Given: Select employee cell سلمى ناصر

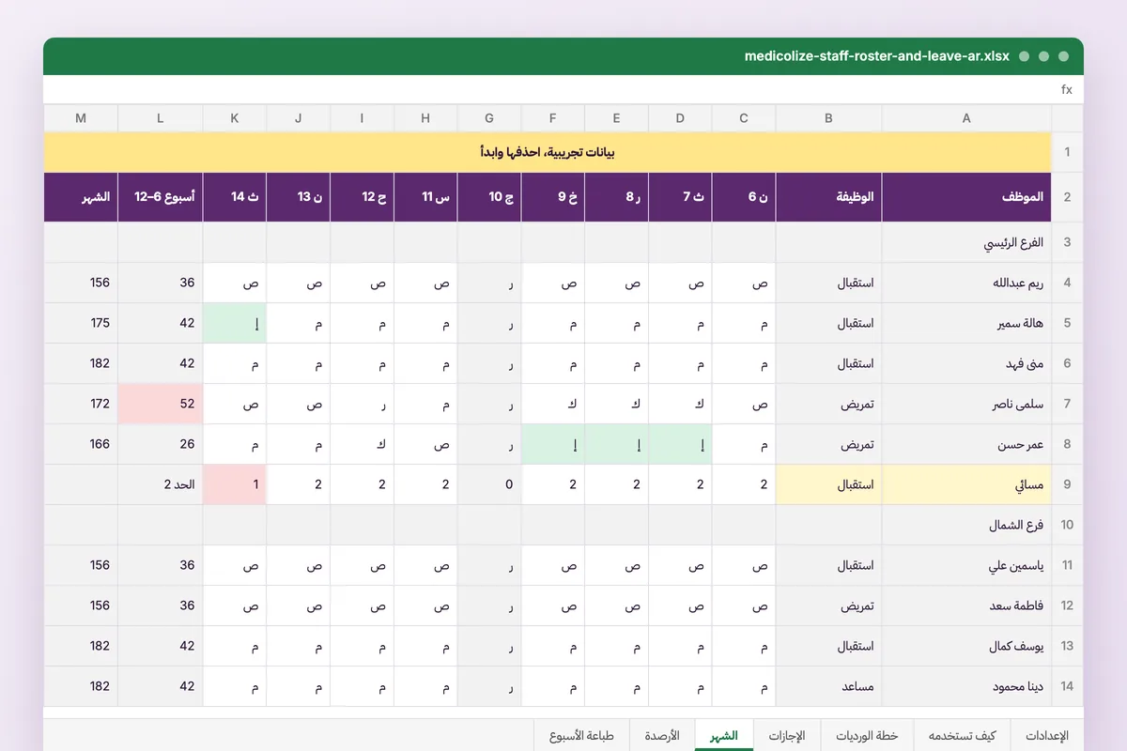Looking at the screenshot, I should 966,404.
